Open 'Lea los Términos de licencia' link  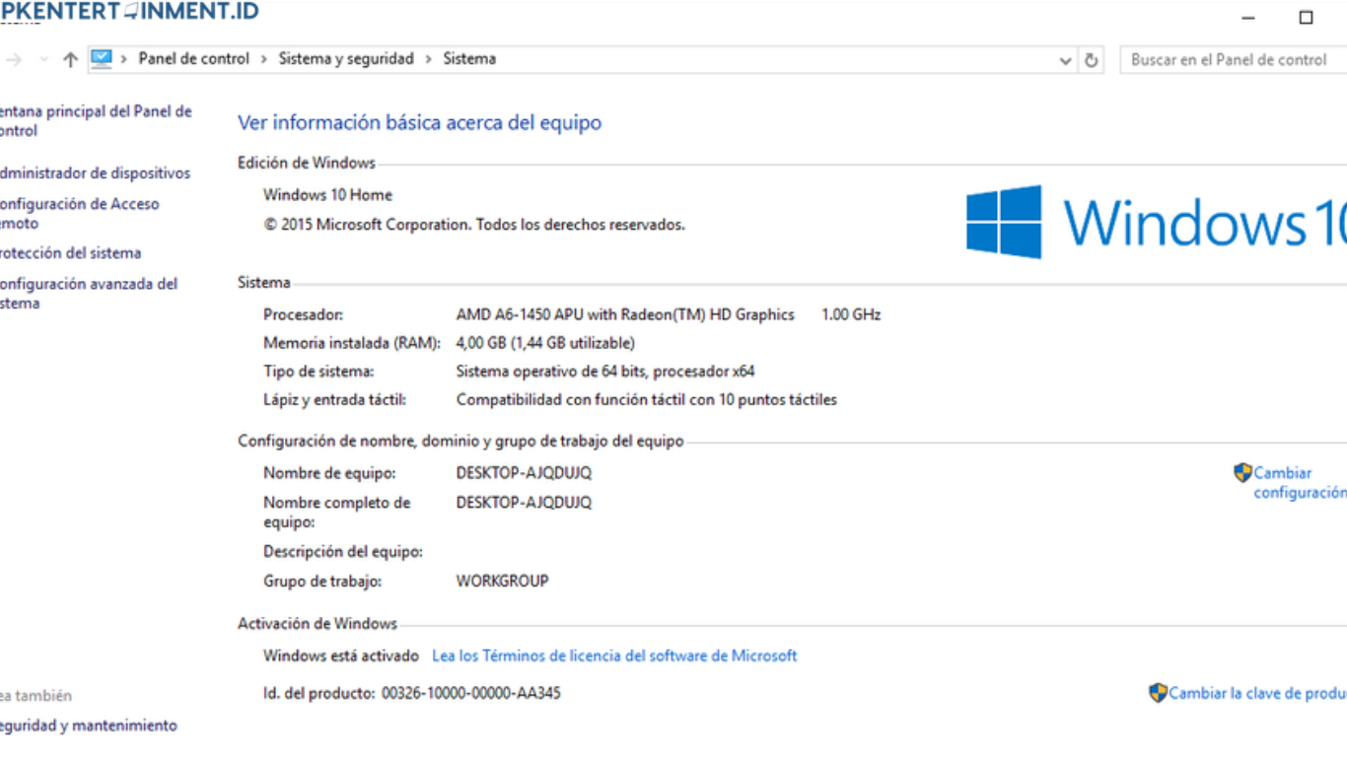pyautogui.click(x=614, y=655)
